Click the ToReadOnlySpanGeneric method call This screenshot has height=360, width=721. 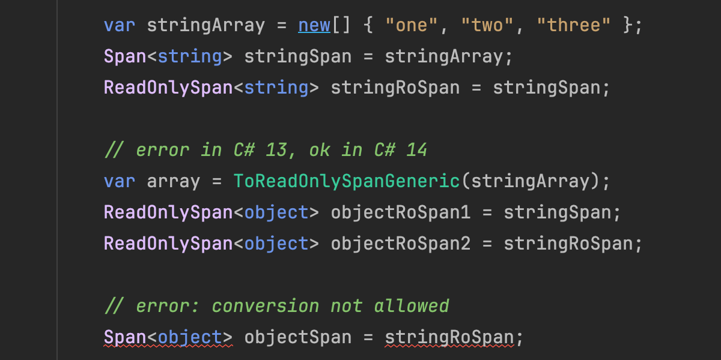[346, 181]
